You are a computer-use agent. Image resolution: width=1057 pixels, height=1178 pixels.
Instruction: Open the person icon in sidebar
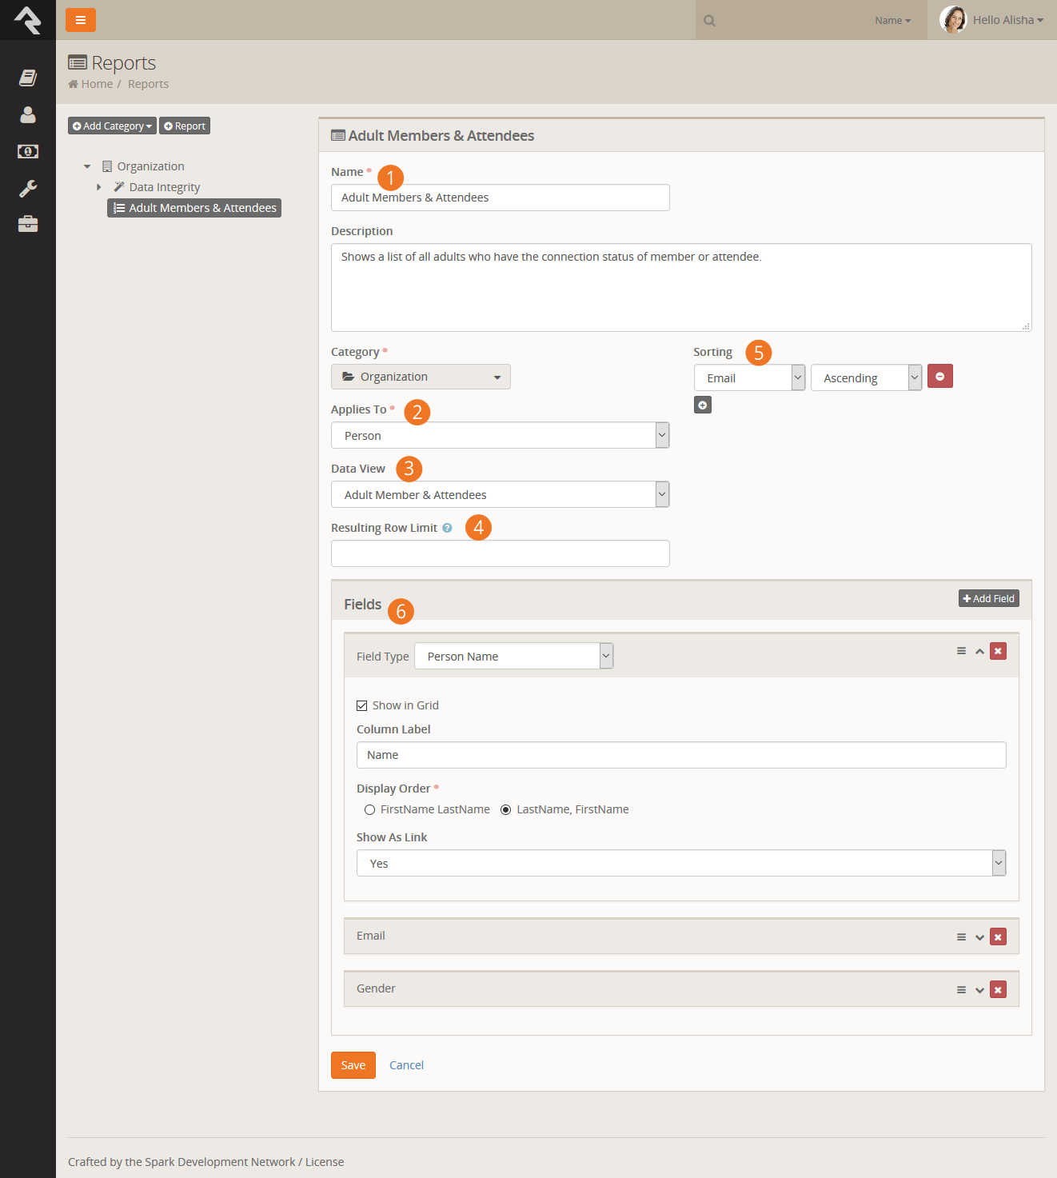point(28,114)
